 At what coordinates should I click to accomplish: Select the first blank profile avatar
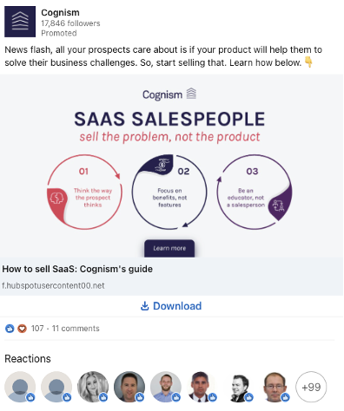(20, 387)
